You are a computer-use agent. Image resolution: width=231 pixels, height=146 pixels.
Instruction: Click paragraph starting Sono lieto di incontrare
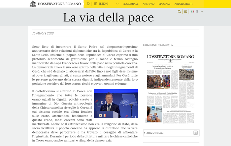pos(85,65)
